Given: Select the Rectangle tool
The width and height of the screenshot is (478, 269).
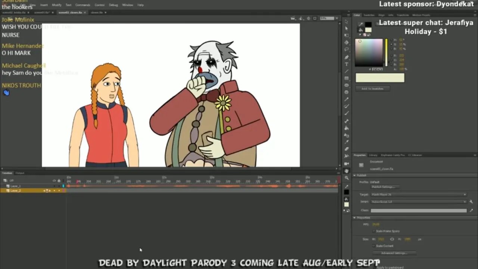Looking at the screenshot, I should [x=347, y=78].
